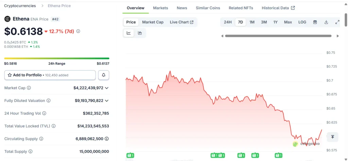Set chart range to 3M

(x=264, y=22)
